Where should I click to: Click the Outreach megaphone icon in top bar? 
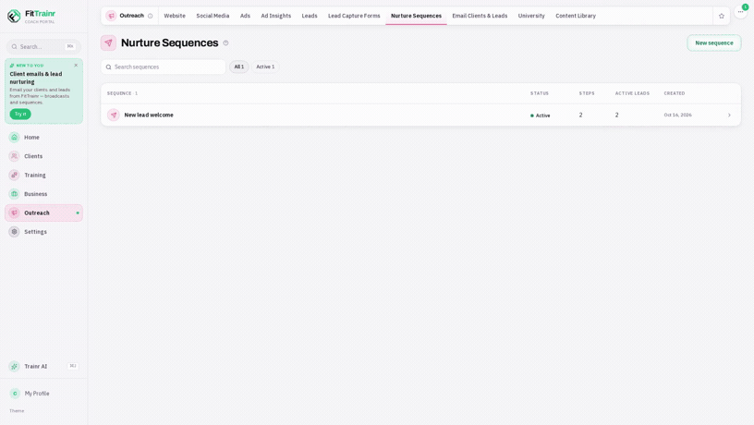(x=111, y=16)
